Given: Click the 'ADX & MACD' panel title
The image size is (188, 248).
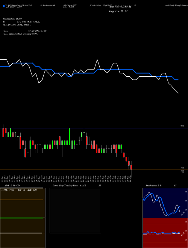Looking at the screenshot, I should click(x=12, y=186).
